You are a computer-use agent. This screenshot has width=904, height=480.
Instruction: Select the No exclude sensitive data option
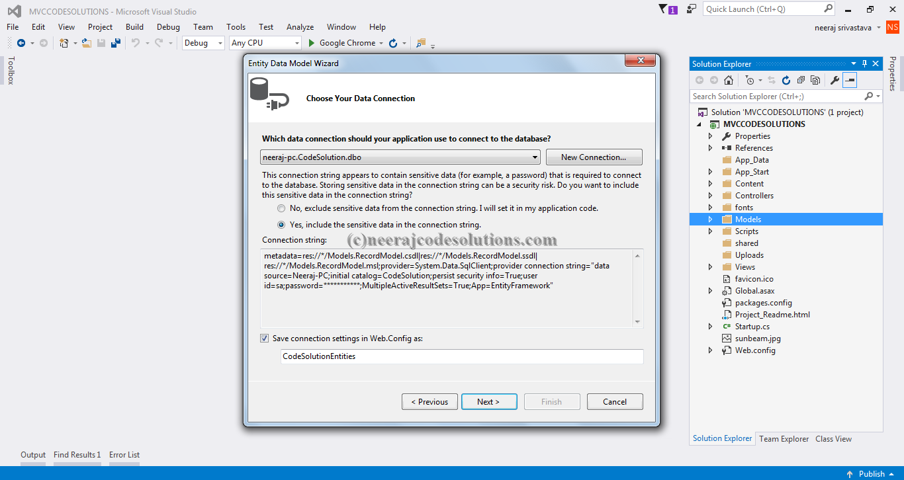click(x=281, y=208)
